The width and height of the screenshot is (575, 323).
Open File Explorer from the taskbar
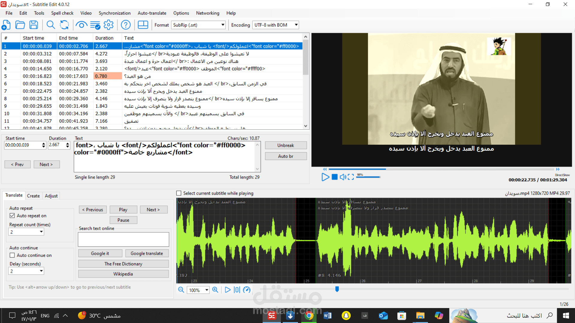(420, 316)
